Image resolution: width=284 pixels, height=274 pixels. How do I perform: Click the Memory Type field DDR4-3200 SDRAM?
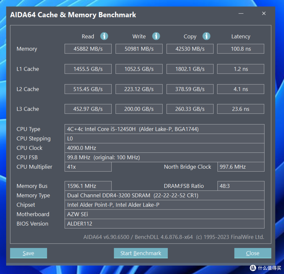coord(164,195)
